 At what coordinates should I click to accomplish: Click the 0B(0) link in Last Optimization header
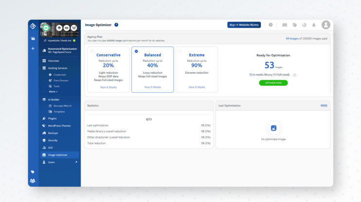pos(324,106)
